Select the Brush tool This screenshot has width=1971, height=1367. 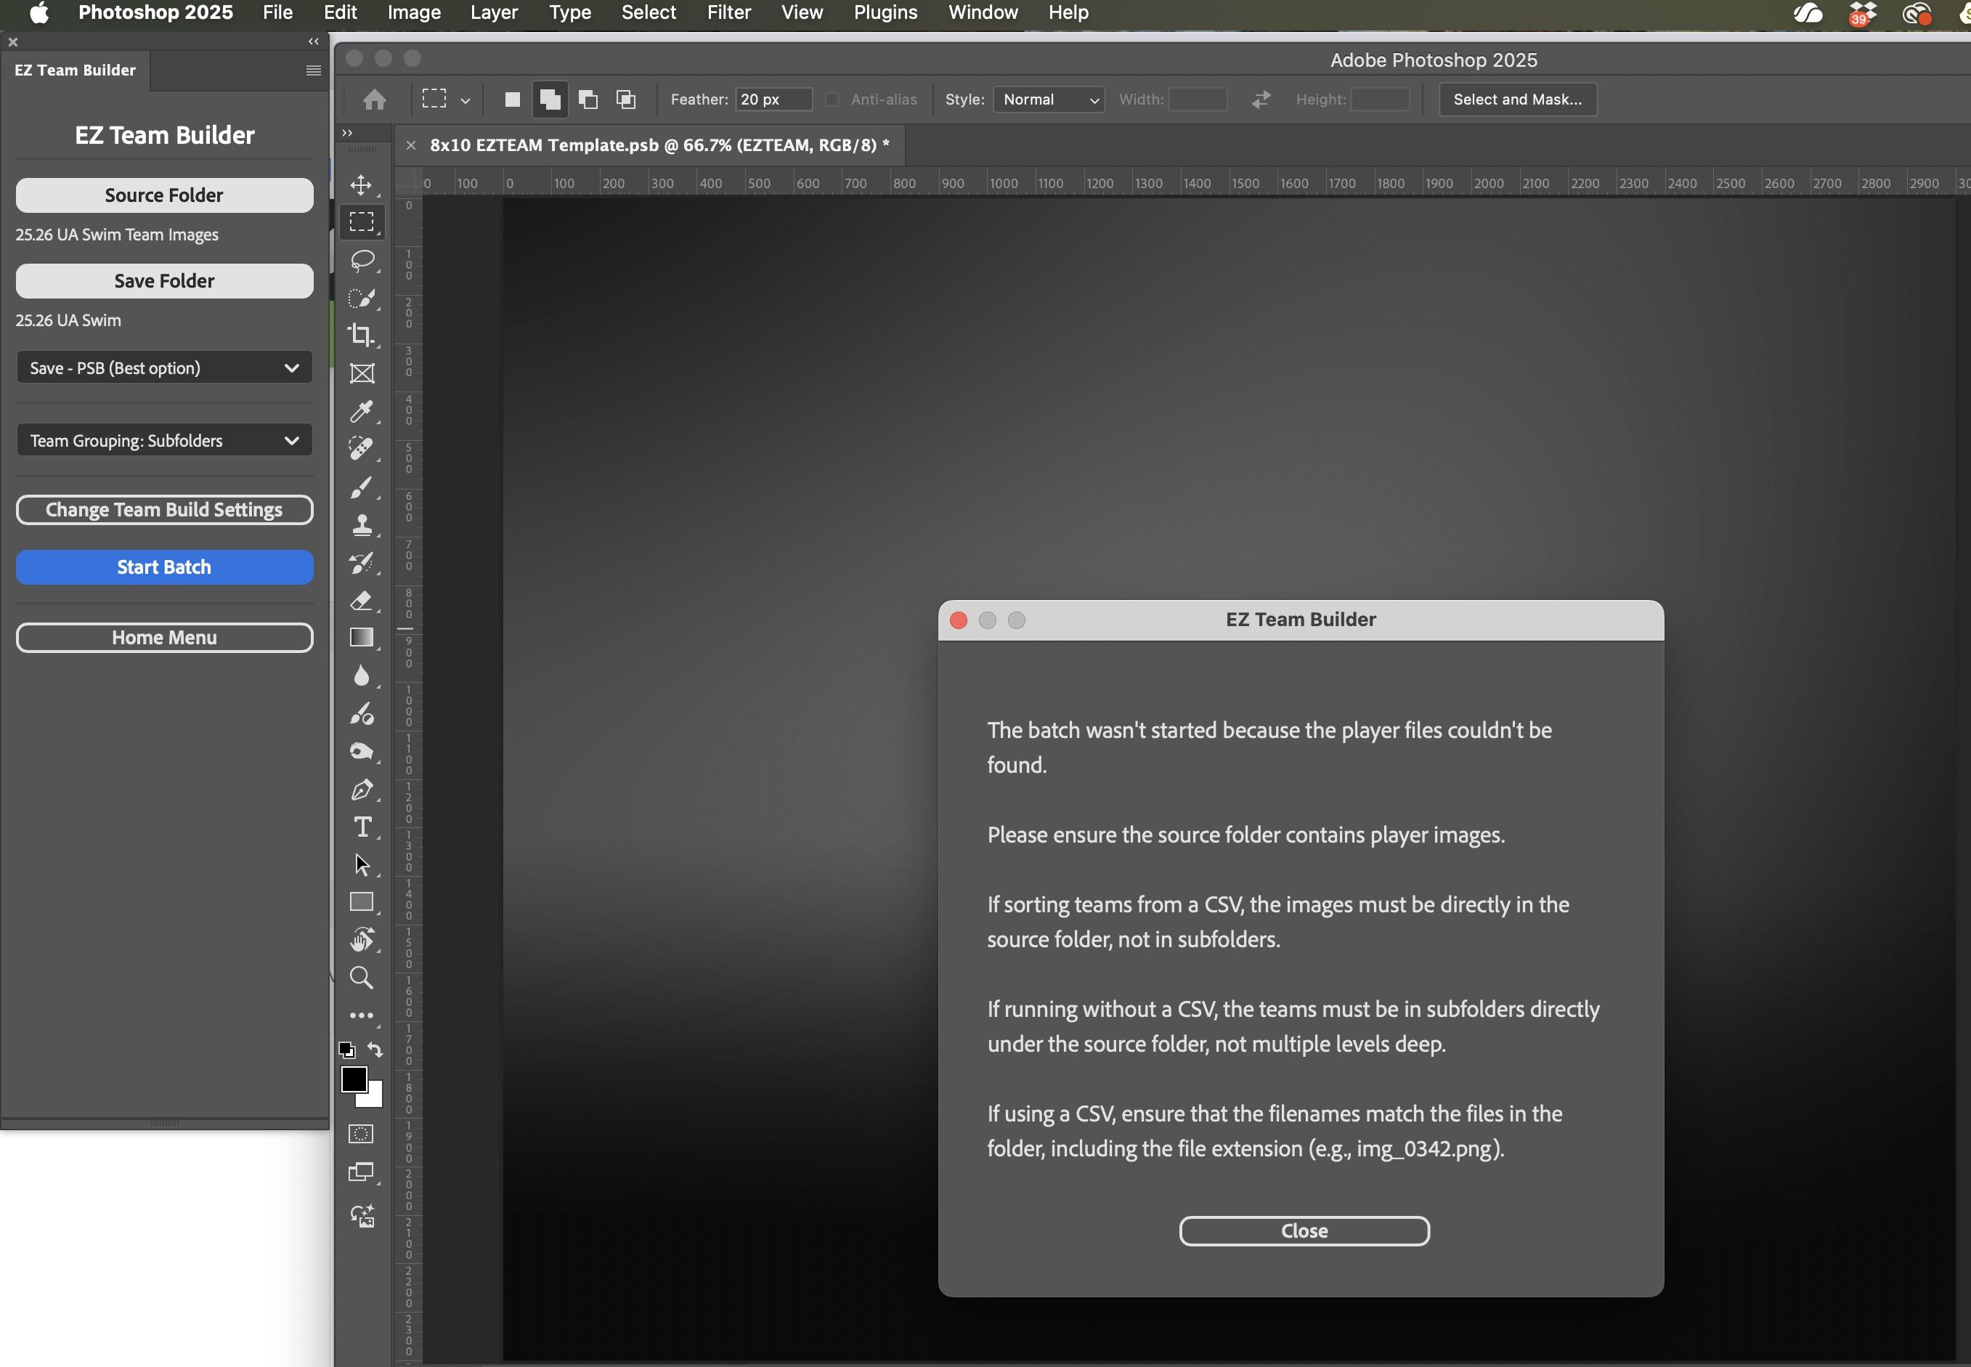coord(362,487)
